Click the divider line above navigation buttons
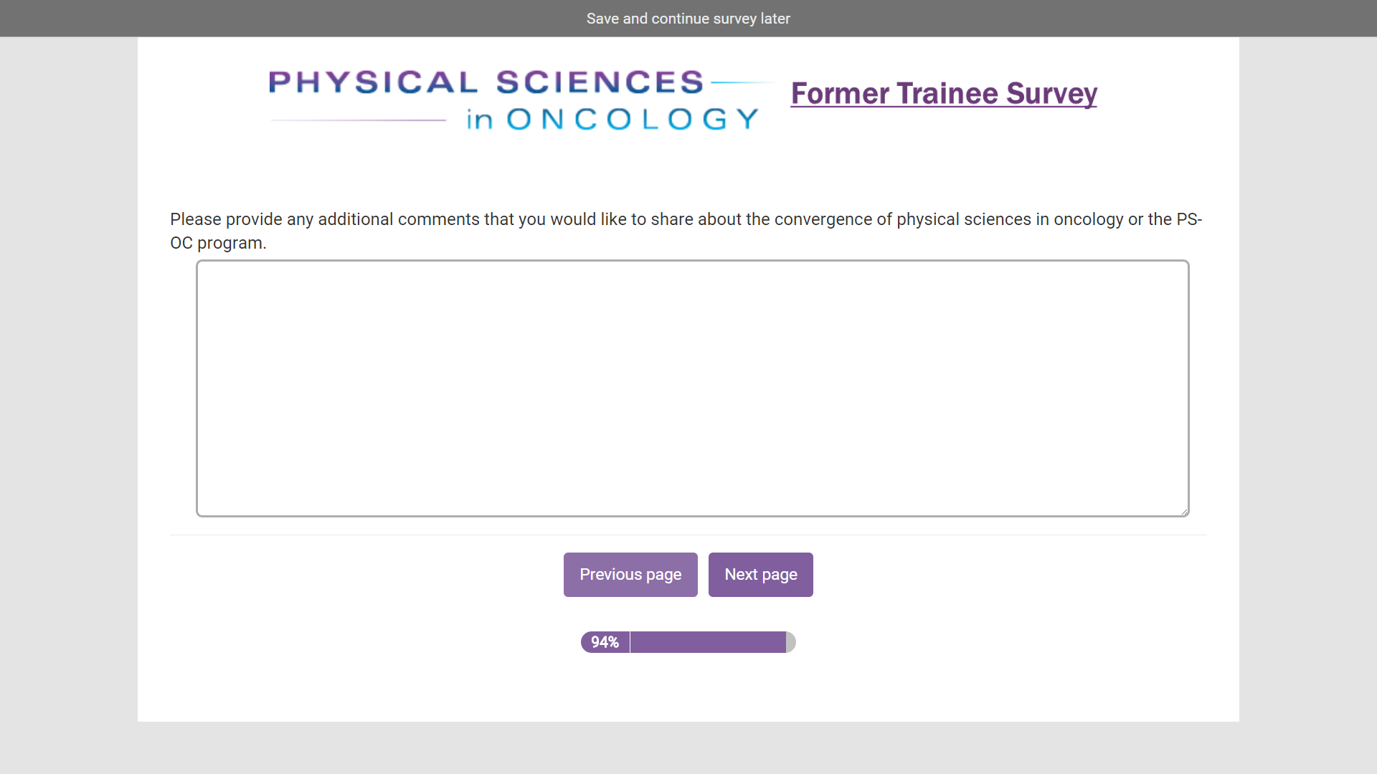 [x=688, y=535]
